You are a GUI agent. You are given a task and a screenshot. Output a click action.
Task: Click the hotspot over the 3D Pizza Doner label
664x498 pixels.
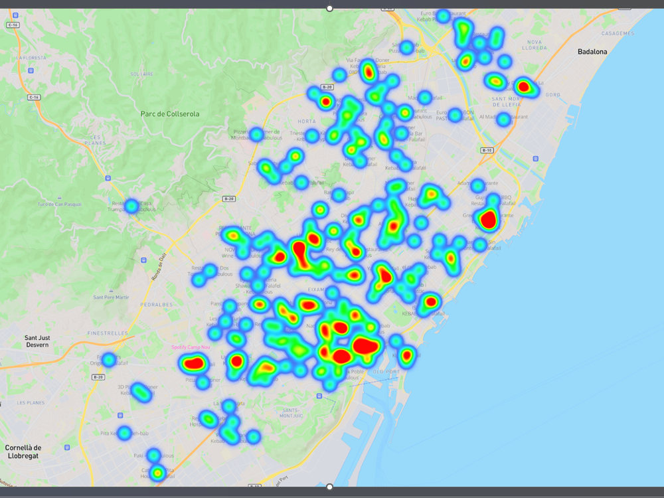(x=141, y=392)
